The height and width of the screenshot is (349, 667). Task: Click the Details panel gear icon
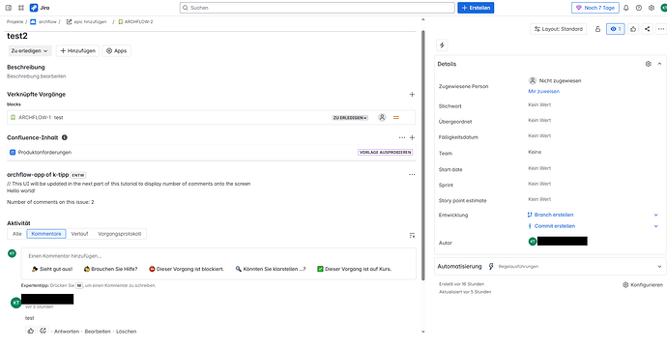[648, 64]
